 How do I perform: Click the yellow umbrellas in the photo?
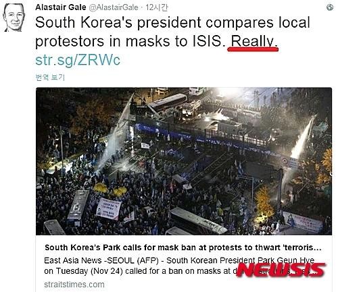coord(110,189)
